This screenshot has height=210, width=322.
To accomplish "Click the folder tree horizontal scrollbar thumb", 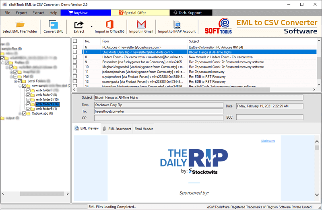I will click(x=42, y=194).
